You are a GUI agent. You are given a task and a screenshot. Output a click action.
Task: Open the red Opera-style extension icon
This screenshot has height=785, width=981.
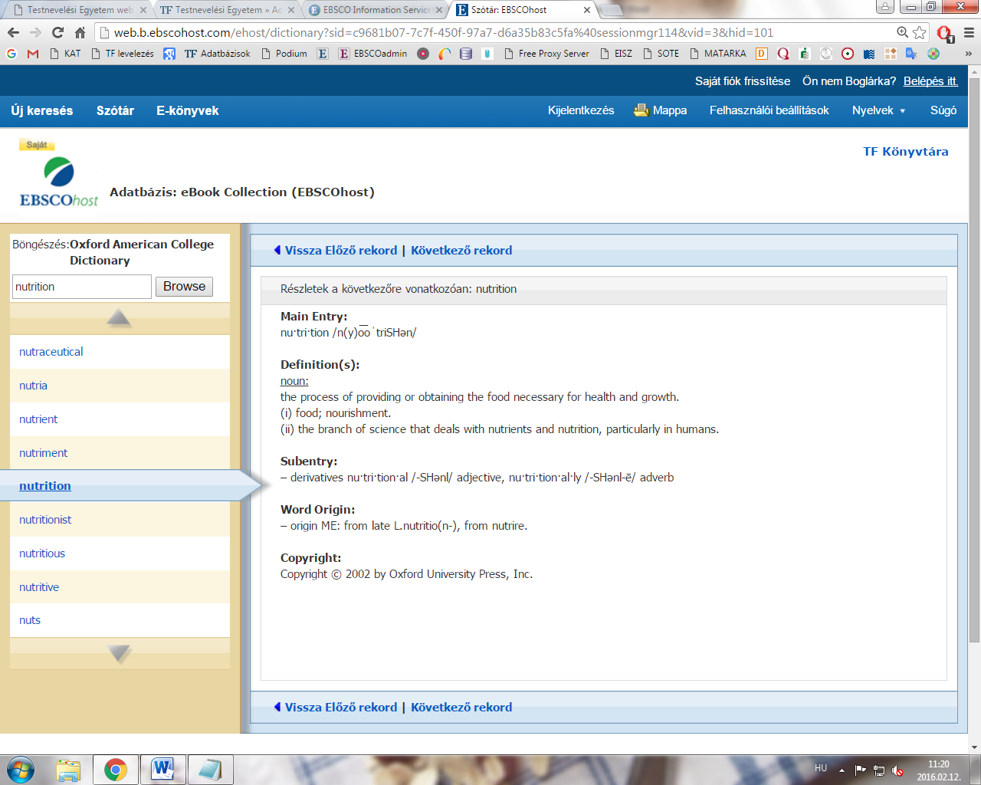[945, 33]
